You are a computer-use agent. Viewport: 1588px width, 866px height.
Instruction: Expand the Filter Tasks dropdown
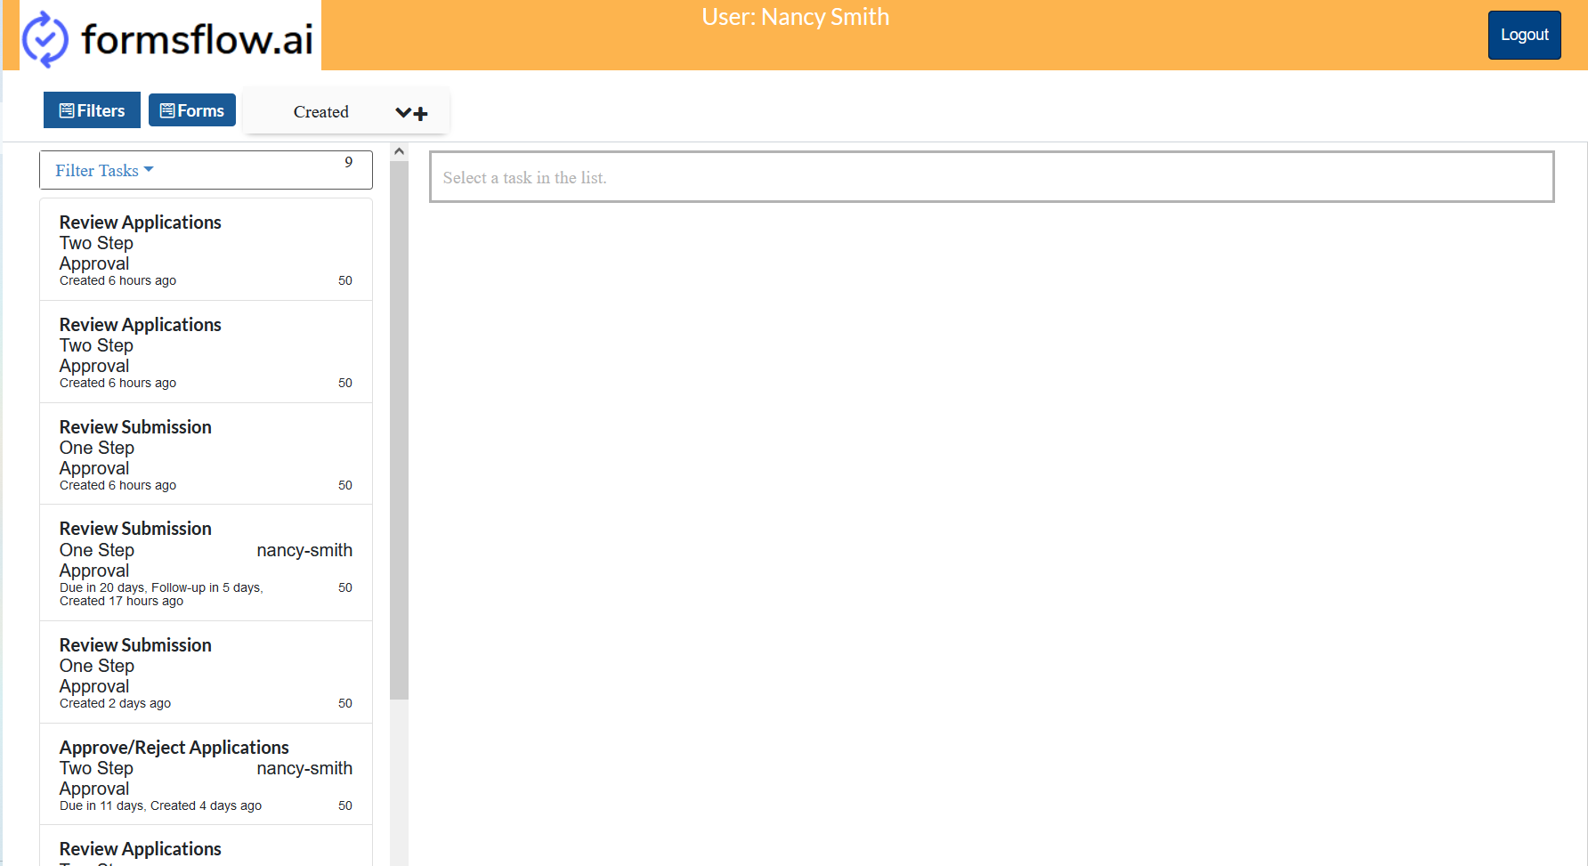tap(104, 170)
